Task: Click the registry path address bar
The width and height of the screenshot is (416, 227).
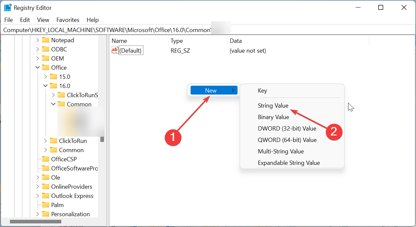Action: click(x=208, y=30)
